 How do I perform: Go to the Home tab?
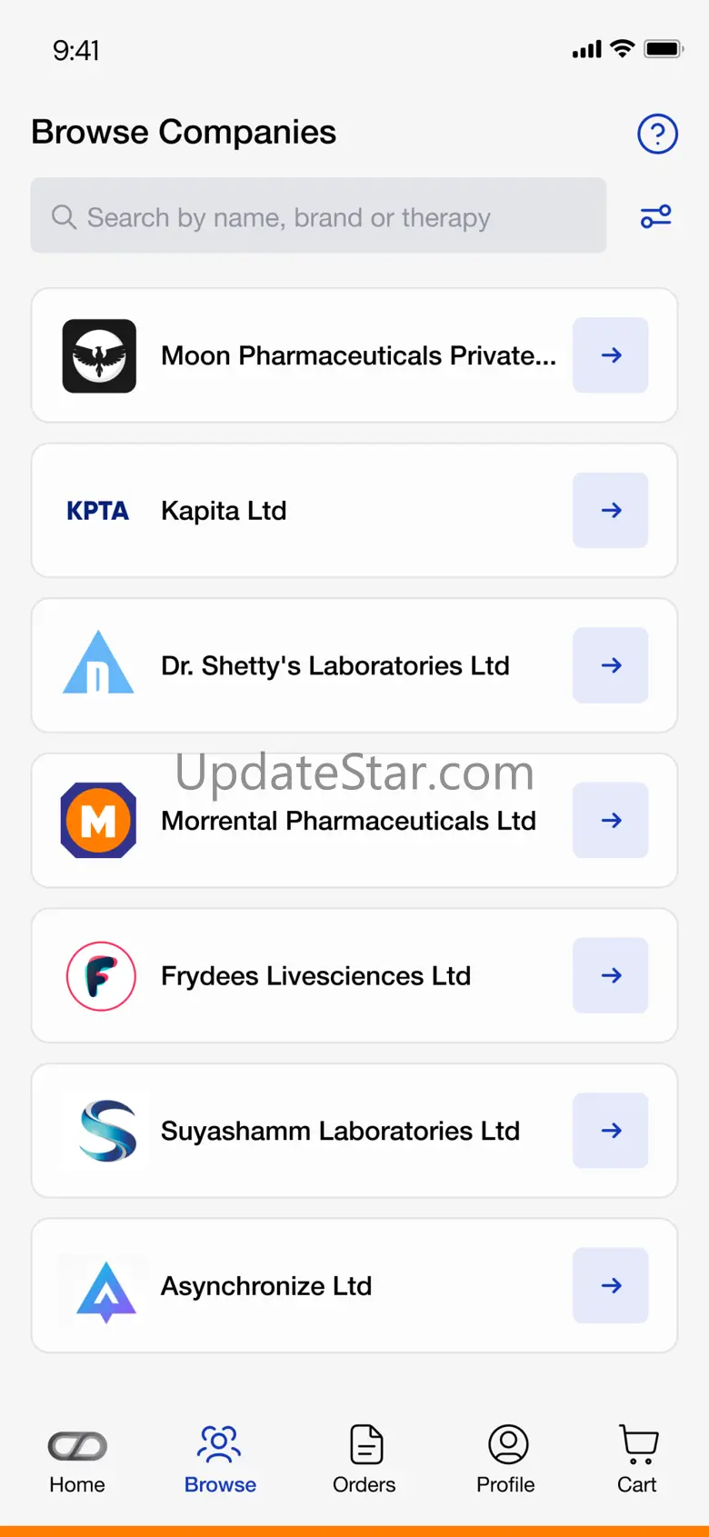point(77,1460)
